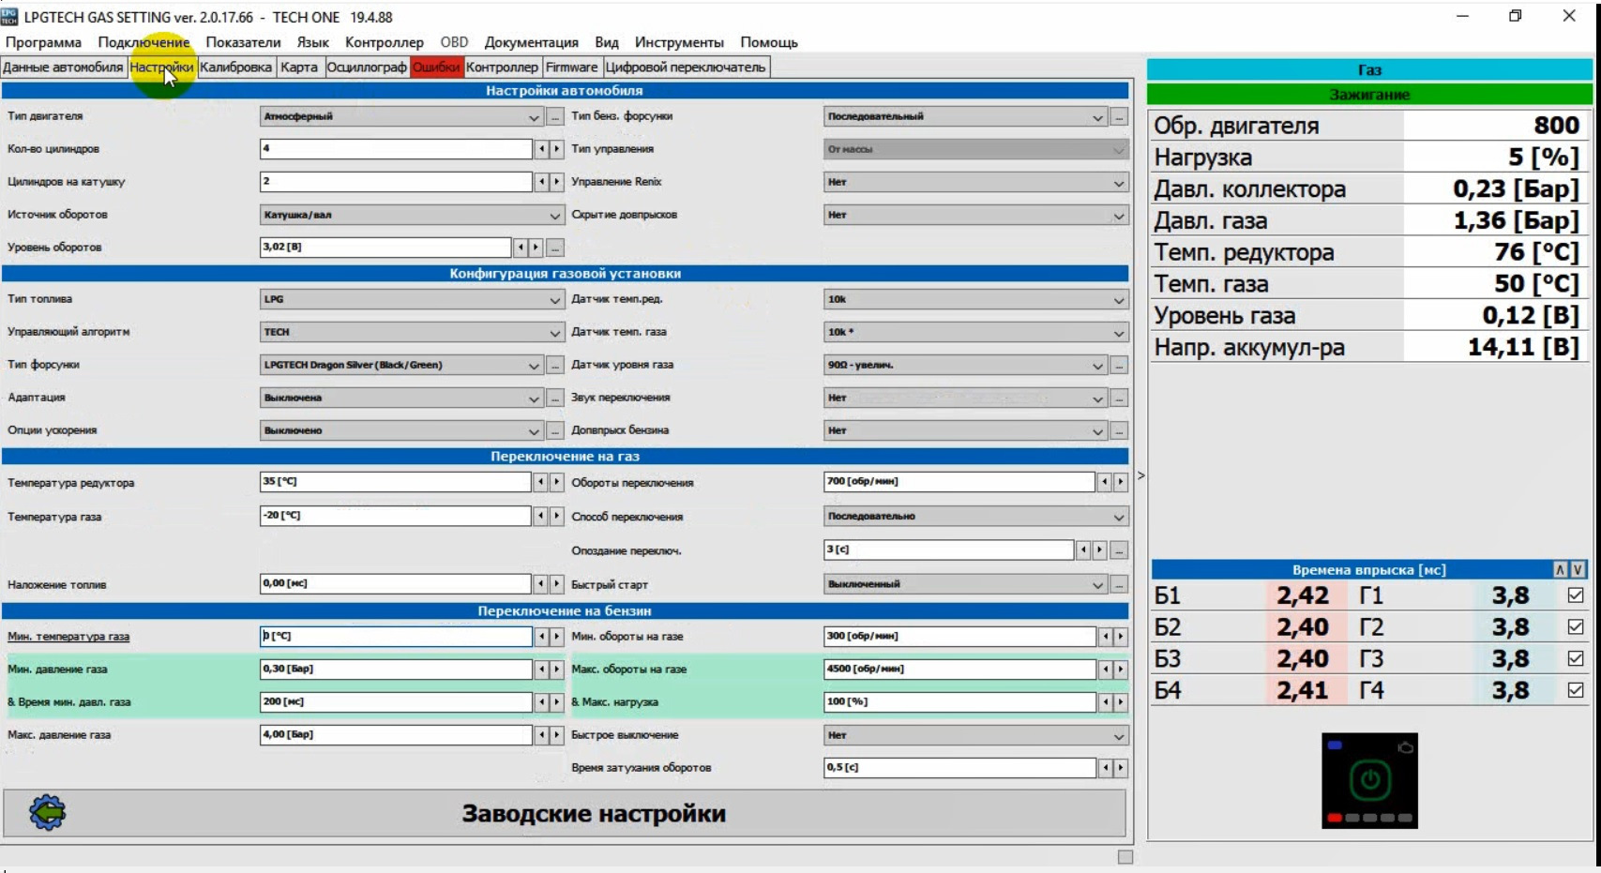The width and height of the screenshot is (1601, 873).
Task: Decrease Температура редуктора value
Action: tap(541, 482)
